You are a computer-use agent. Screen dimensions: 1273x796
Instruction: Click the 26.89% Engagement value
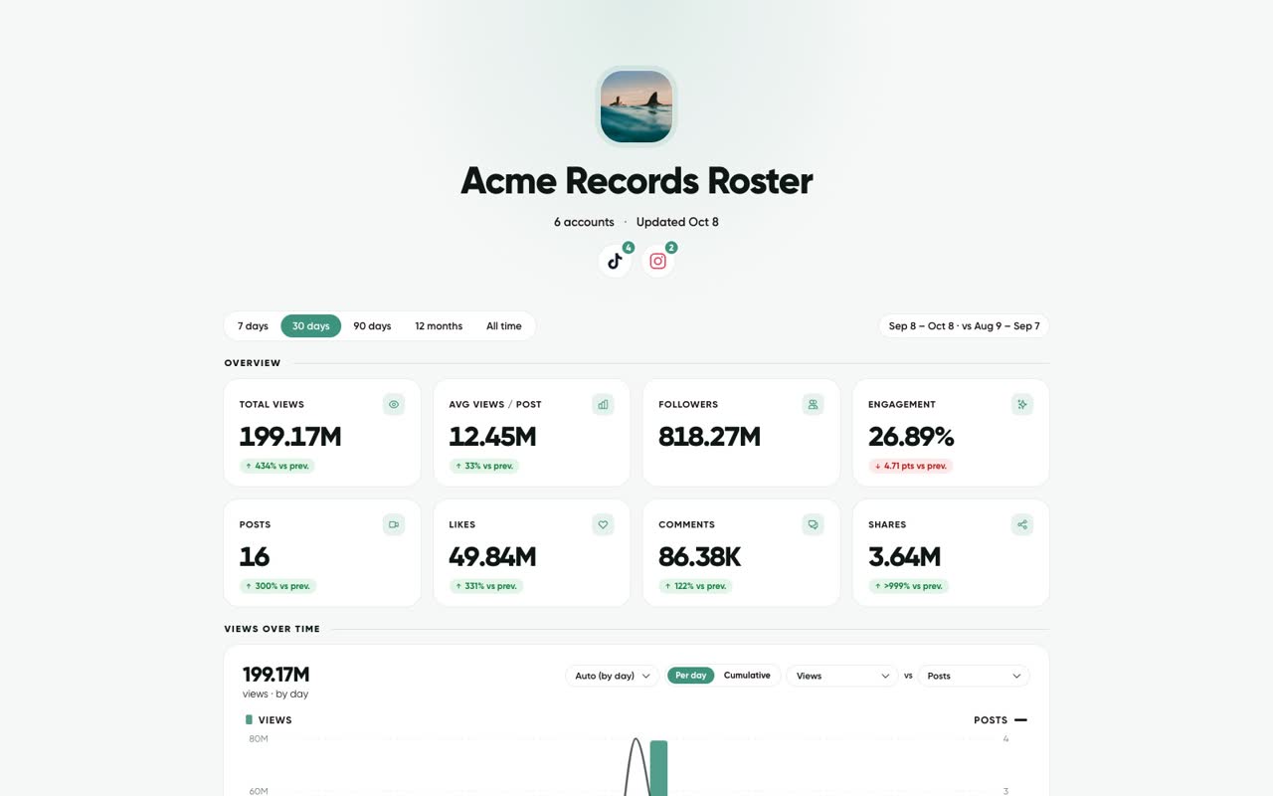(x=911, y=437)
